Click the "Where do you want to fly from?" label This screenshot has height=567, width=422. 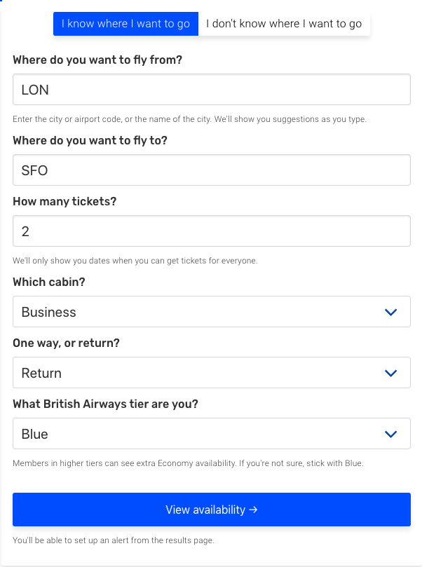pyautogui.click(x=97, y=60)
